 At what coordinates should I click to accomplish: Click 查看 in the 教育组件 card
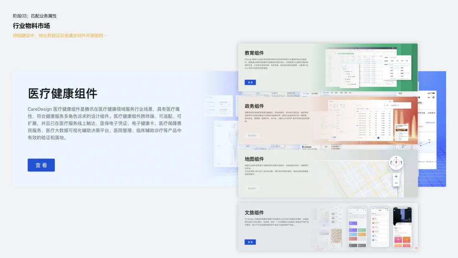click(250, 82)
